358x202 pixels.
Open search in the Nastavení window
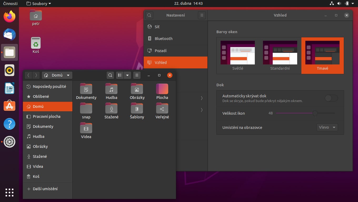click(x=149, y=15)
